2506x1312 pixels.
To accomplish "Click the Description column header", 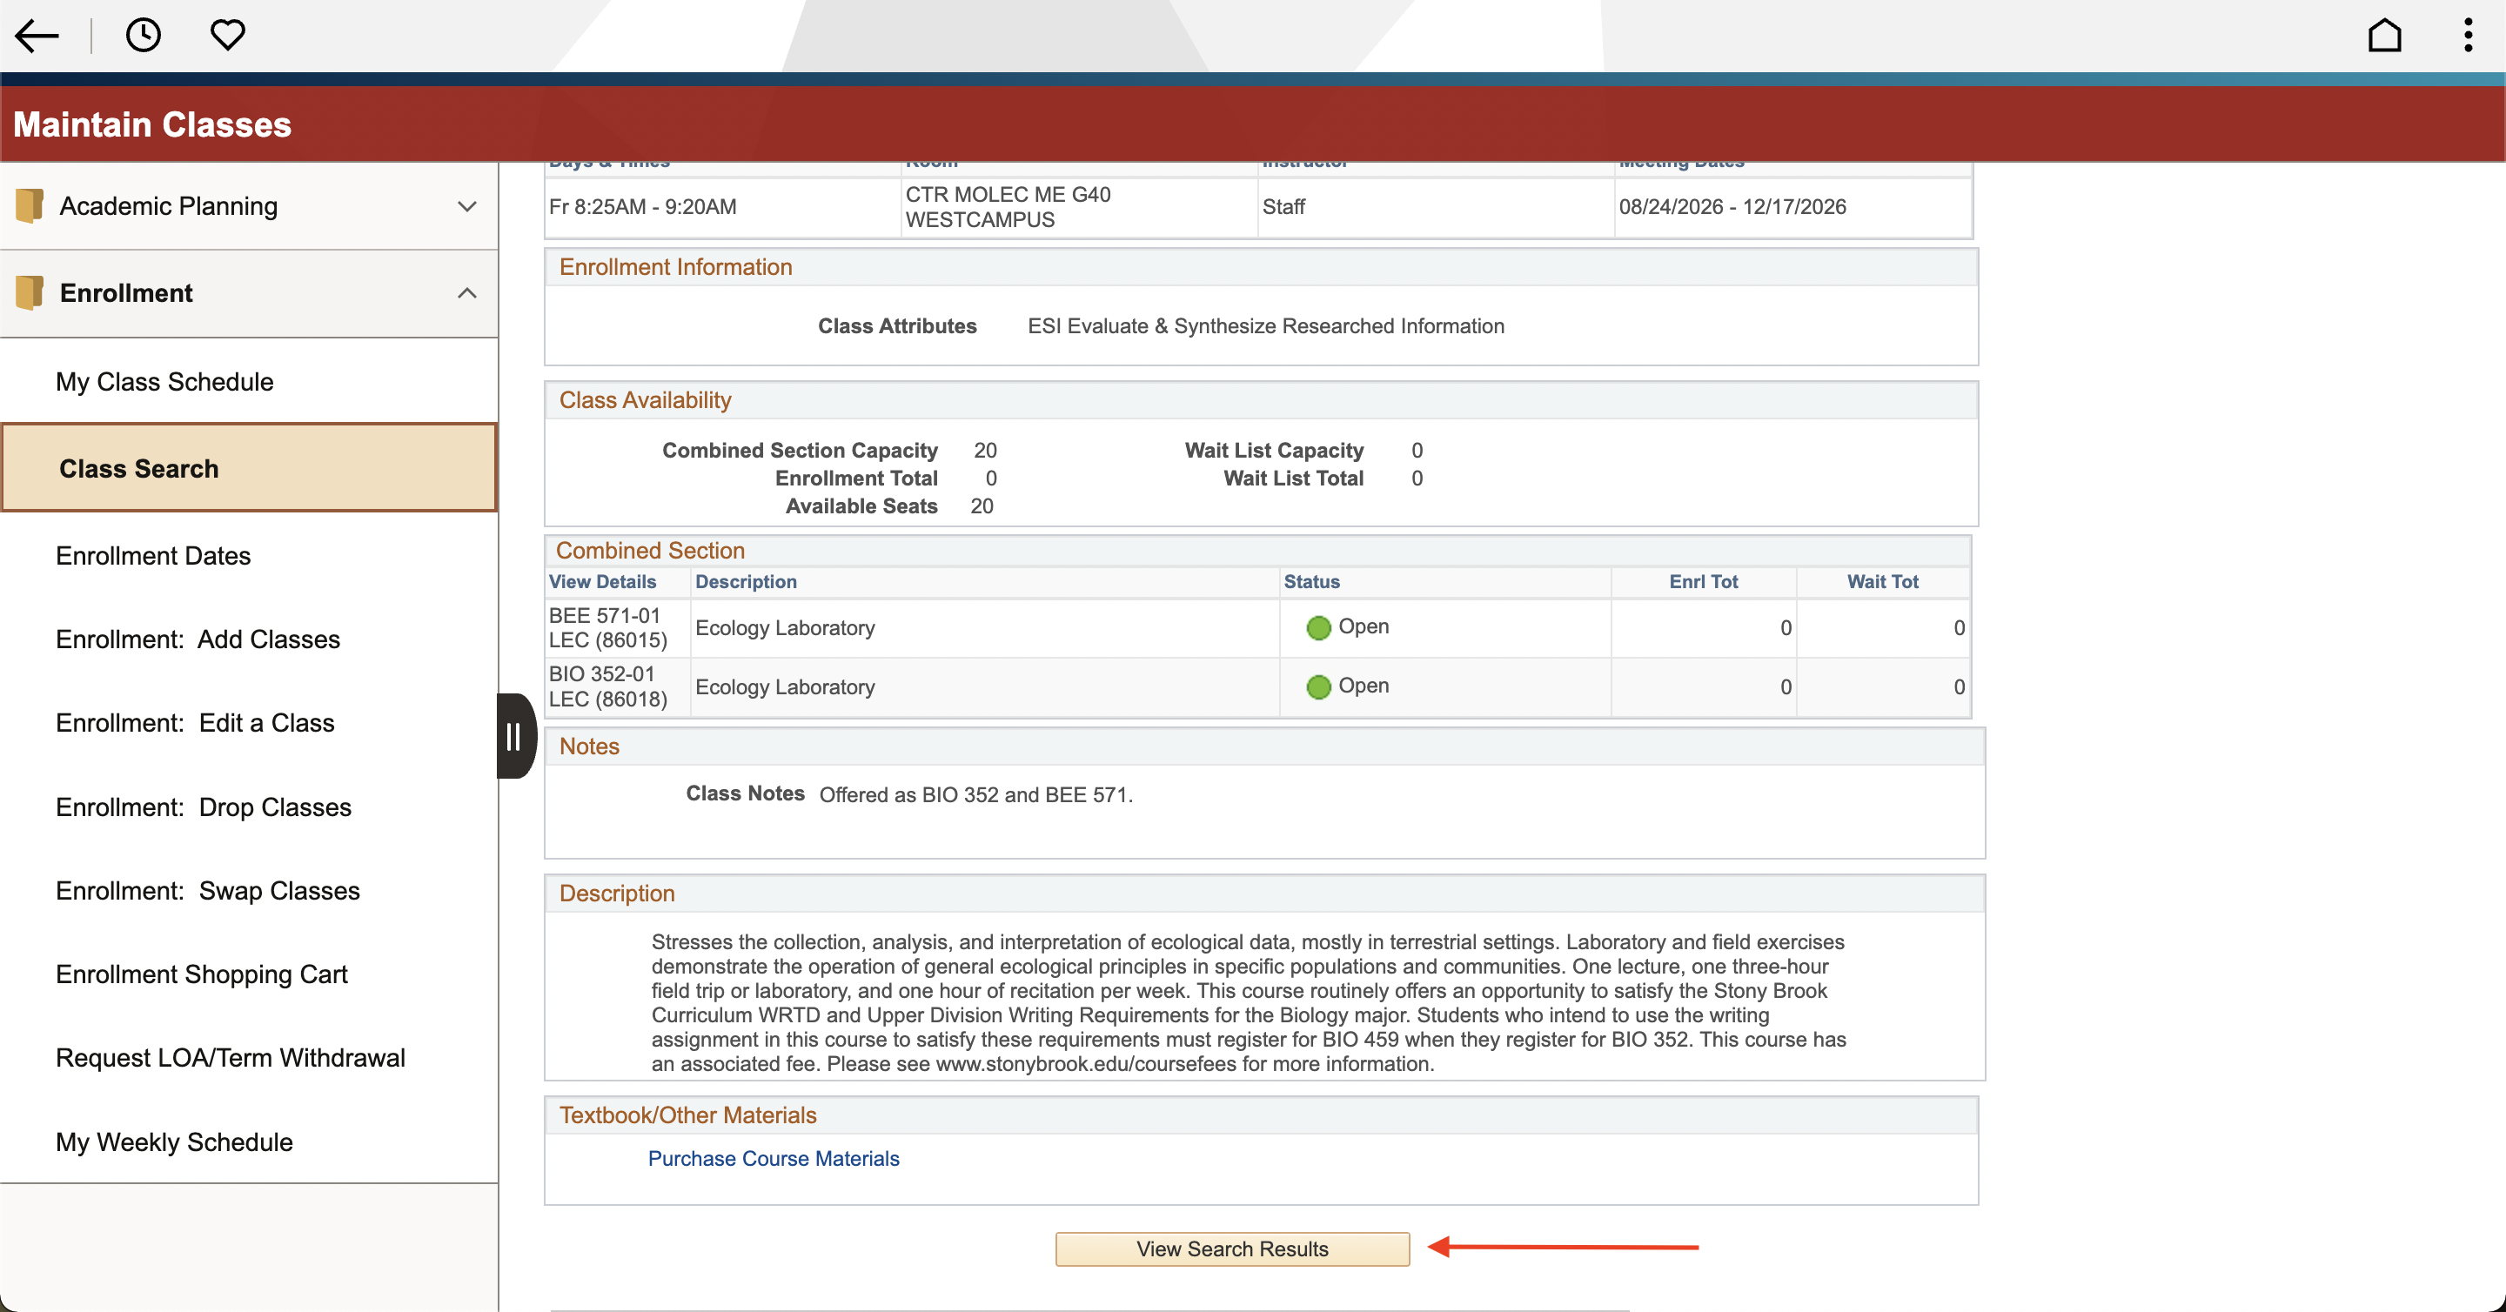I will (745, 581).
